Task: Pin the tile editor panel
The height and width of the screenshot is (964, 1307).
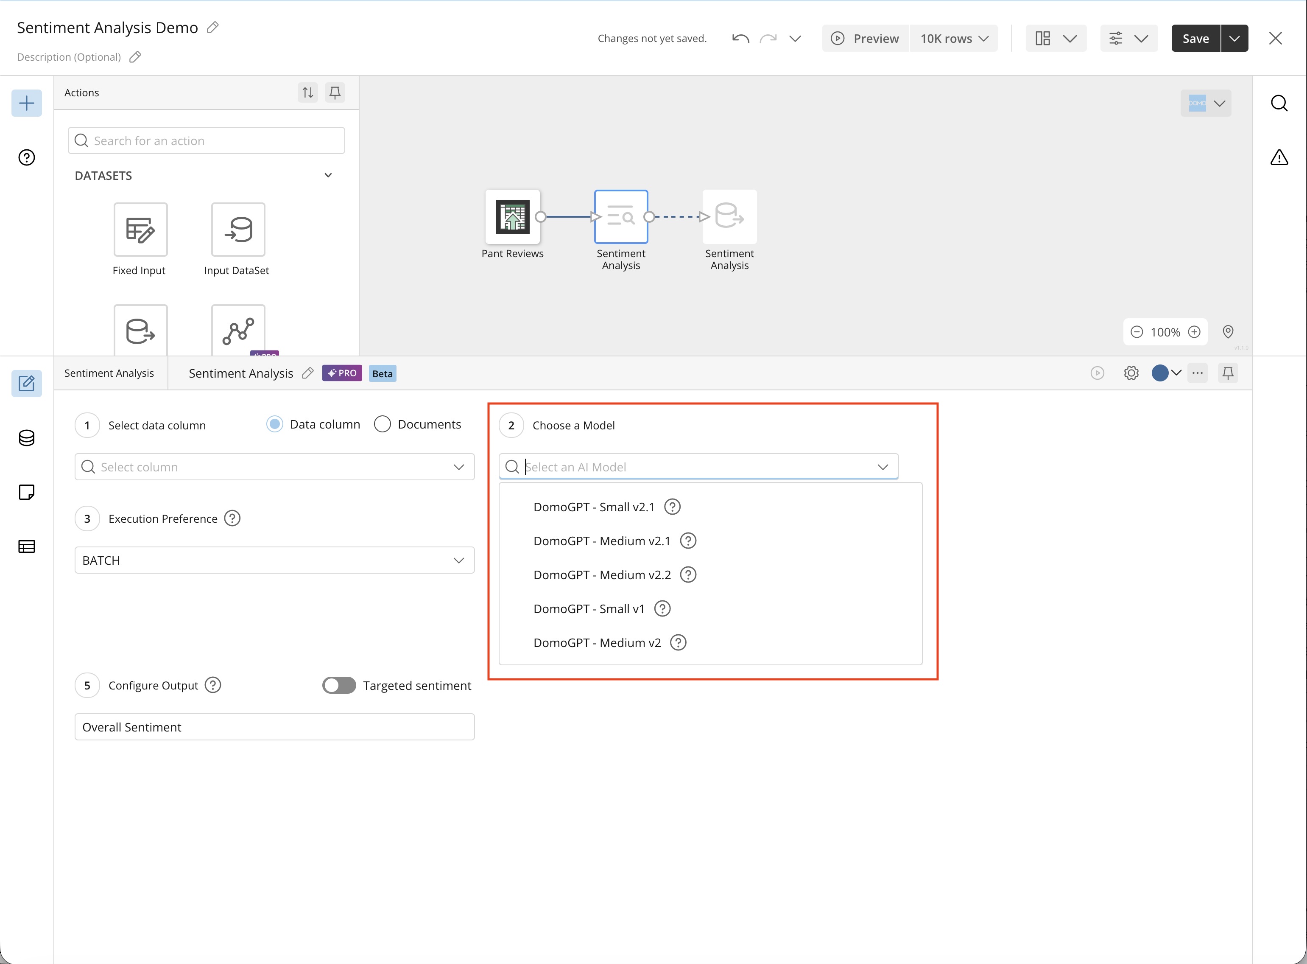Action: [x=1228, y=373]
